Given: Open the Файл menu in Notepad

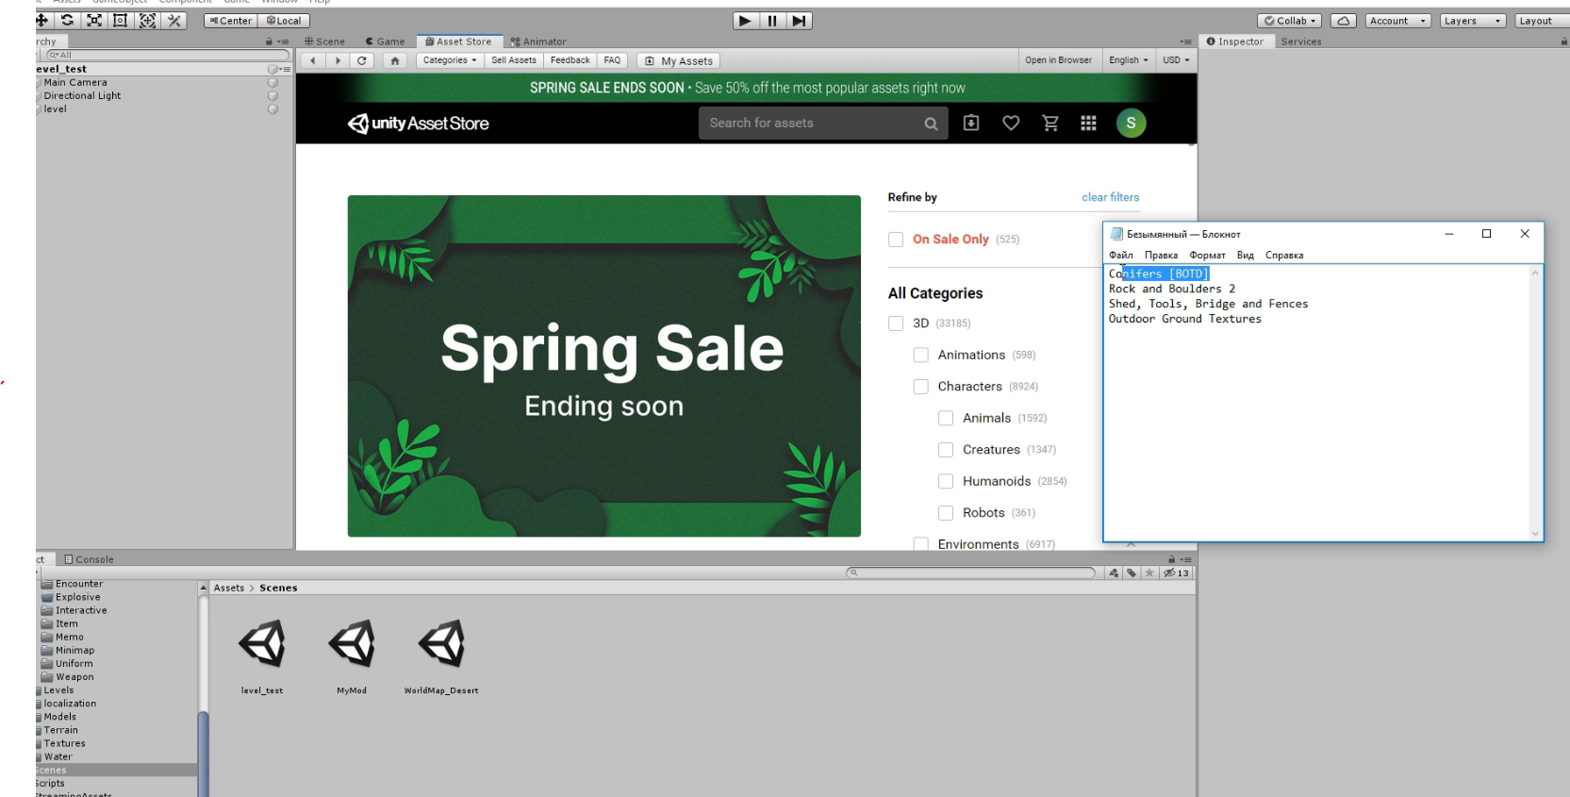Looking at the screenshot, I should click(1121, 255).
